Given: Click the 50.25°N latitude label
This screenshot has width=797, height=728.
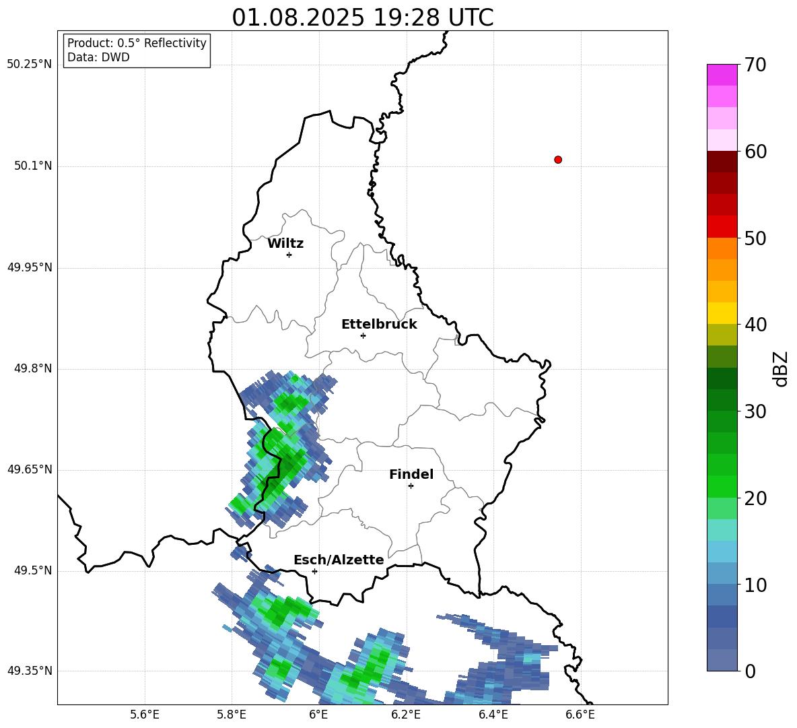Looking at the screenshot, I should tap(30, 65).
